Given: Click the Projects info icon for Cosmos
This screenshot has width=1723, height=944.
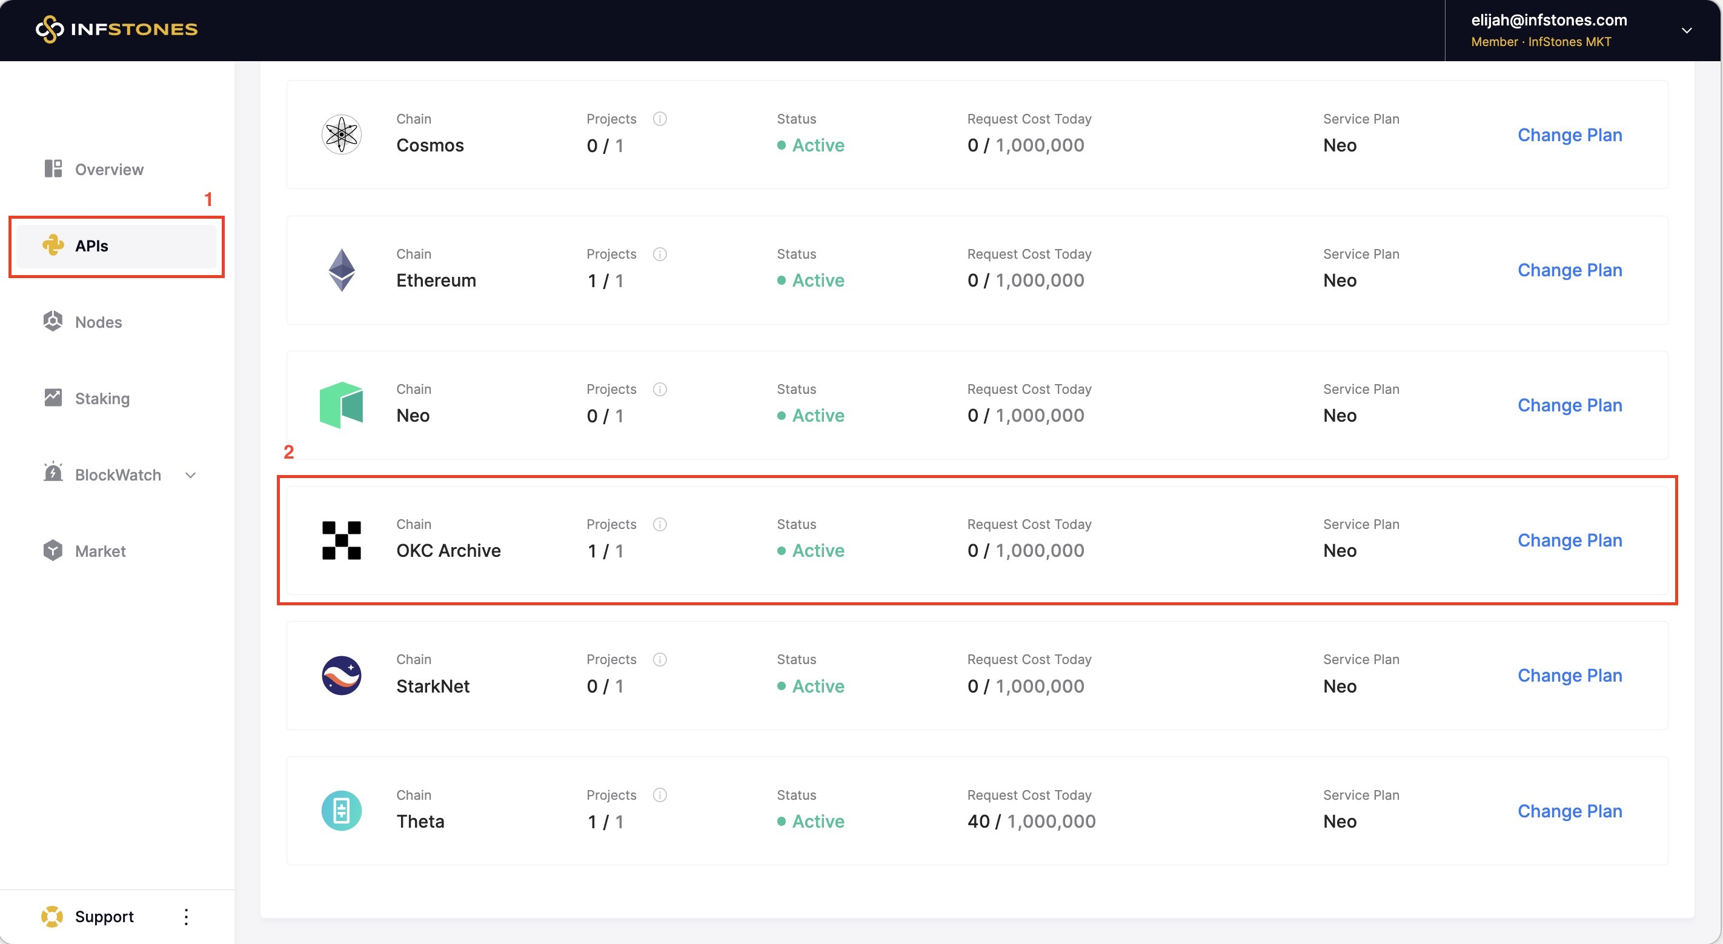Looking at the screenshot, I should 660,119.
